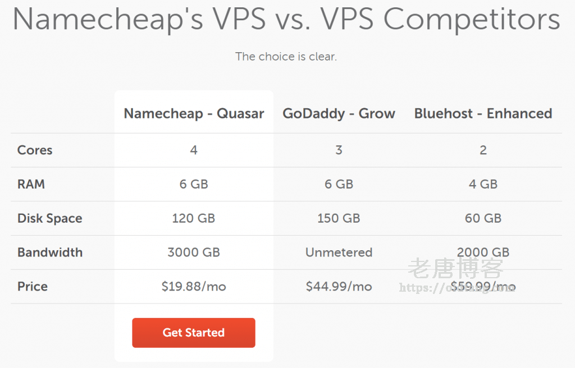Click the Cores row label

[x=35, y=150]
